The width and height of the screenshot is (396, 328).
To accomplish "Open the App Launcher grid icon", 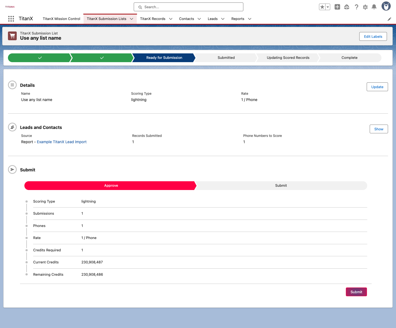I will point(11,19).
